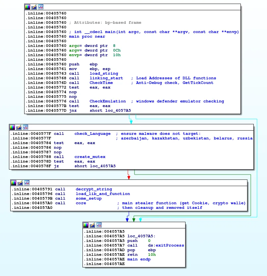Screen dimensions: 267x276
Task: Click the 'push 0' instruction
Action: click(139, 241)
